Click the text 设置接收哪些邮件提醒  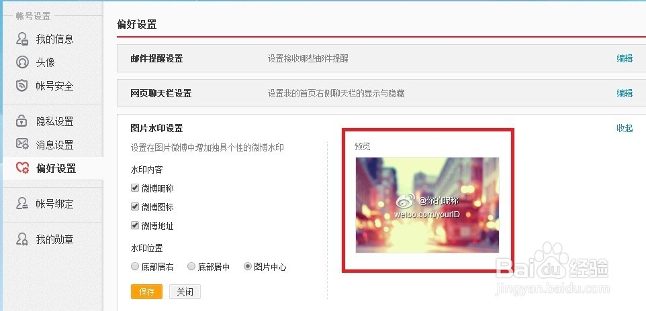tap(308, 58)
